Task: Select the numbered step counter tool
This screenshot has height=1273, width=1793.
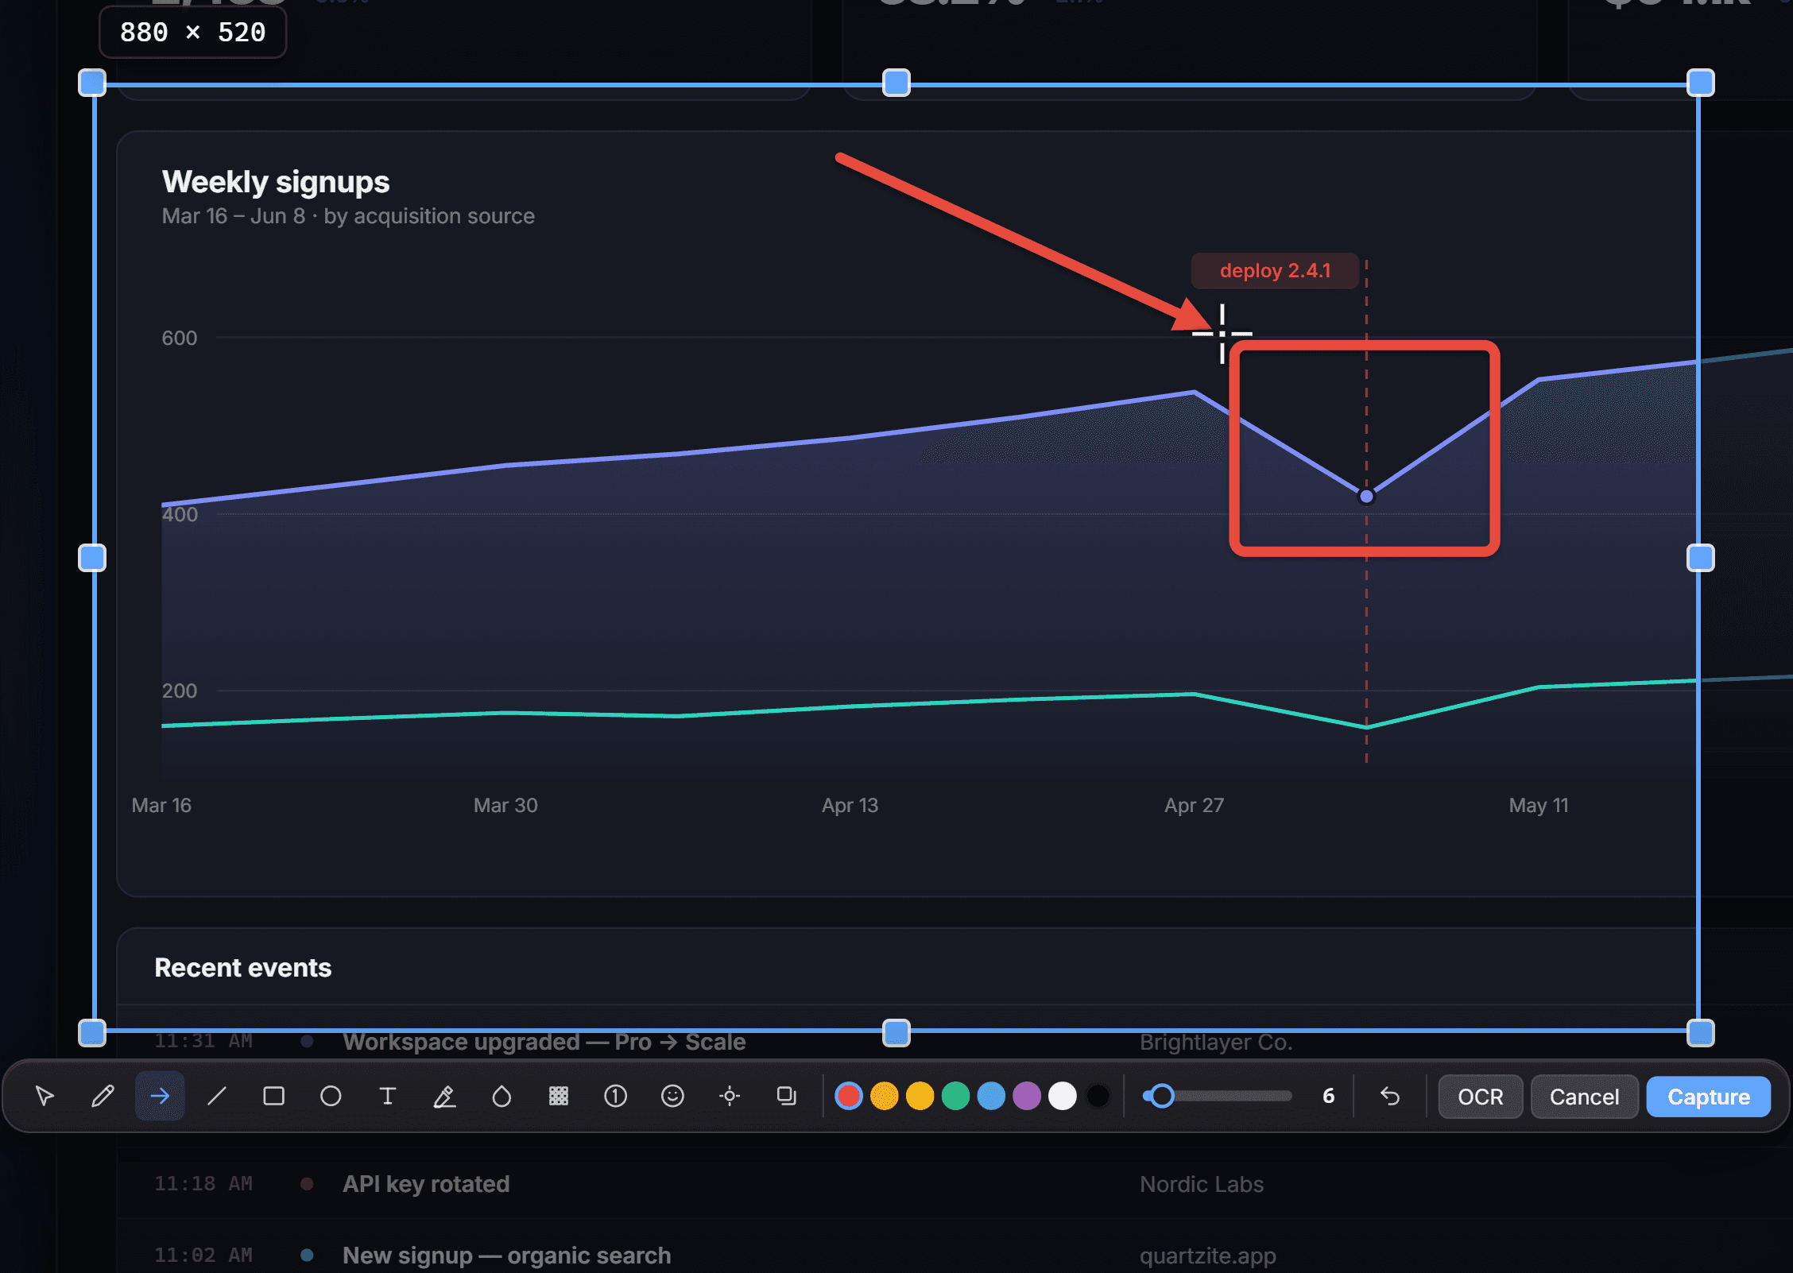Action: tap(616, 1097)
